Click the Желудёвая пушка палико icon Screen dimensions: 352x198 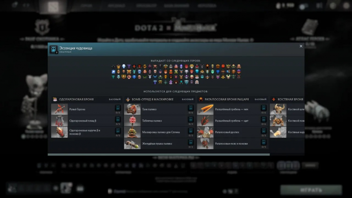[x=132, y=144]
